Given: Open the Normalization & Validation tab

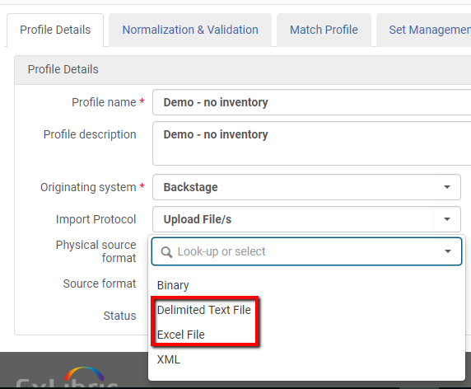Looking at the screenshot, I should click(x=190, y=30).
